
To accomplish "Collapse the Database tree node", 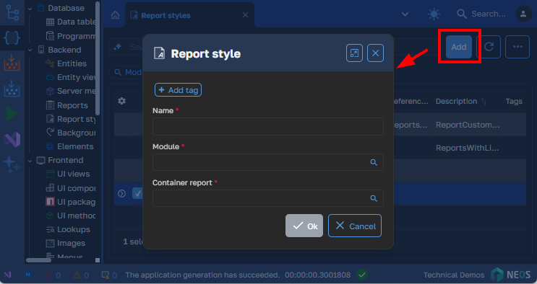I will [x=30, y=8].
